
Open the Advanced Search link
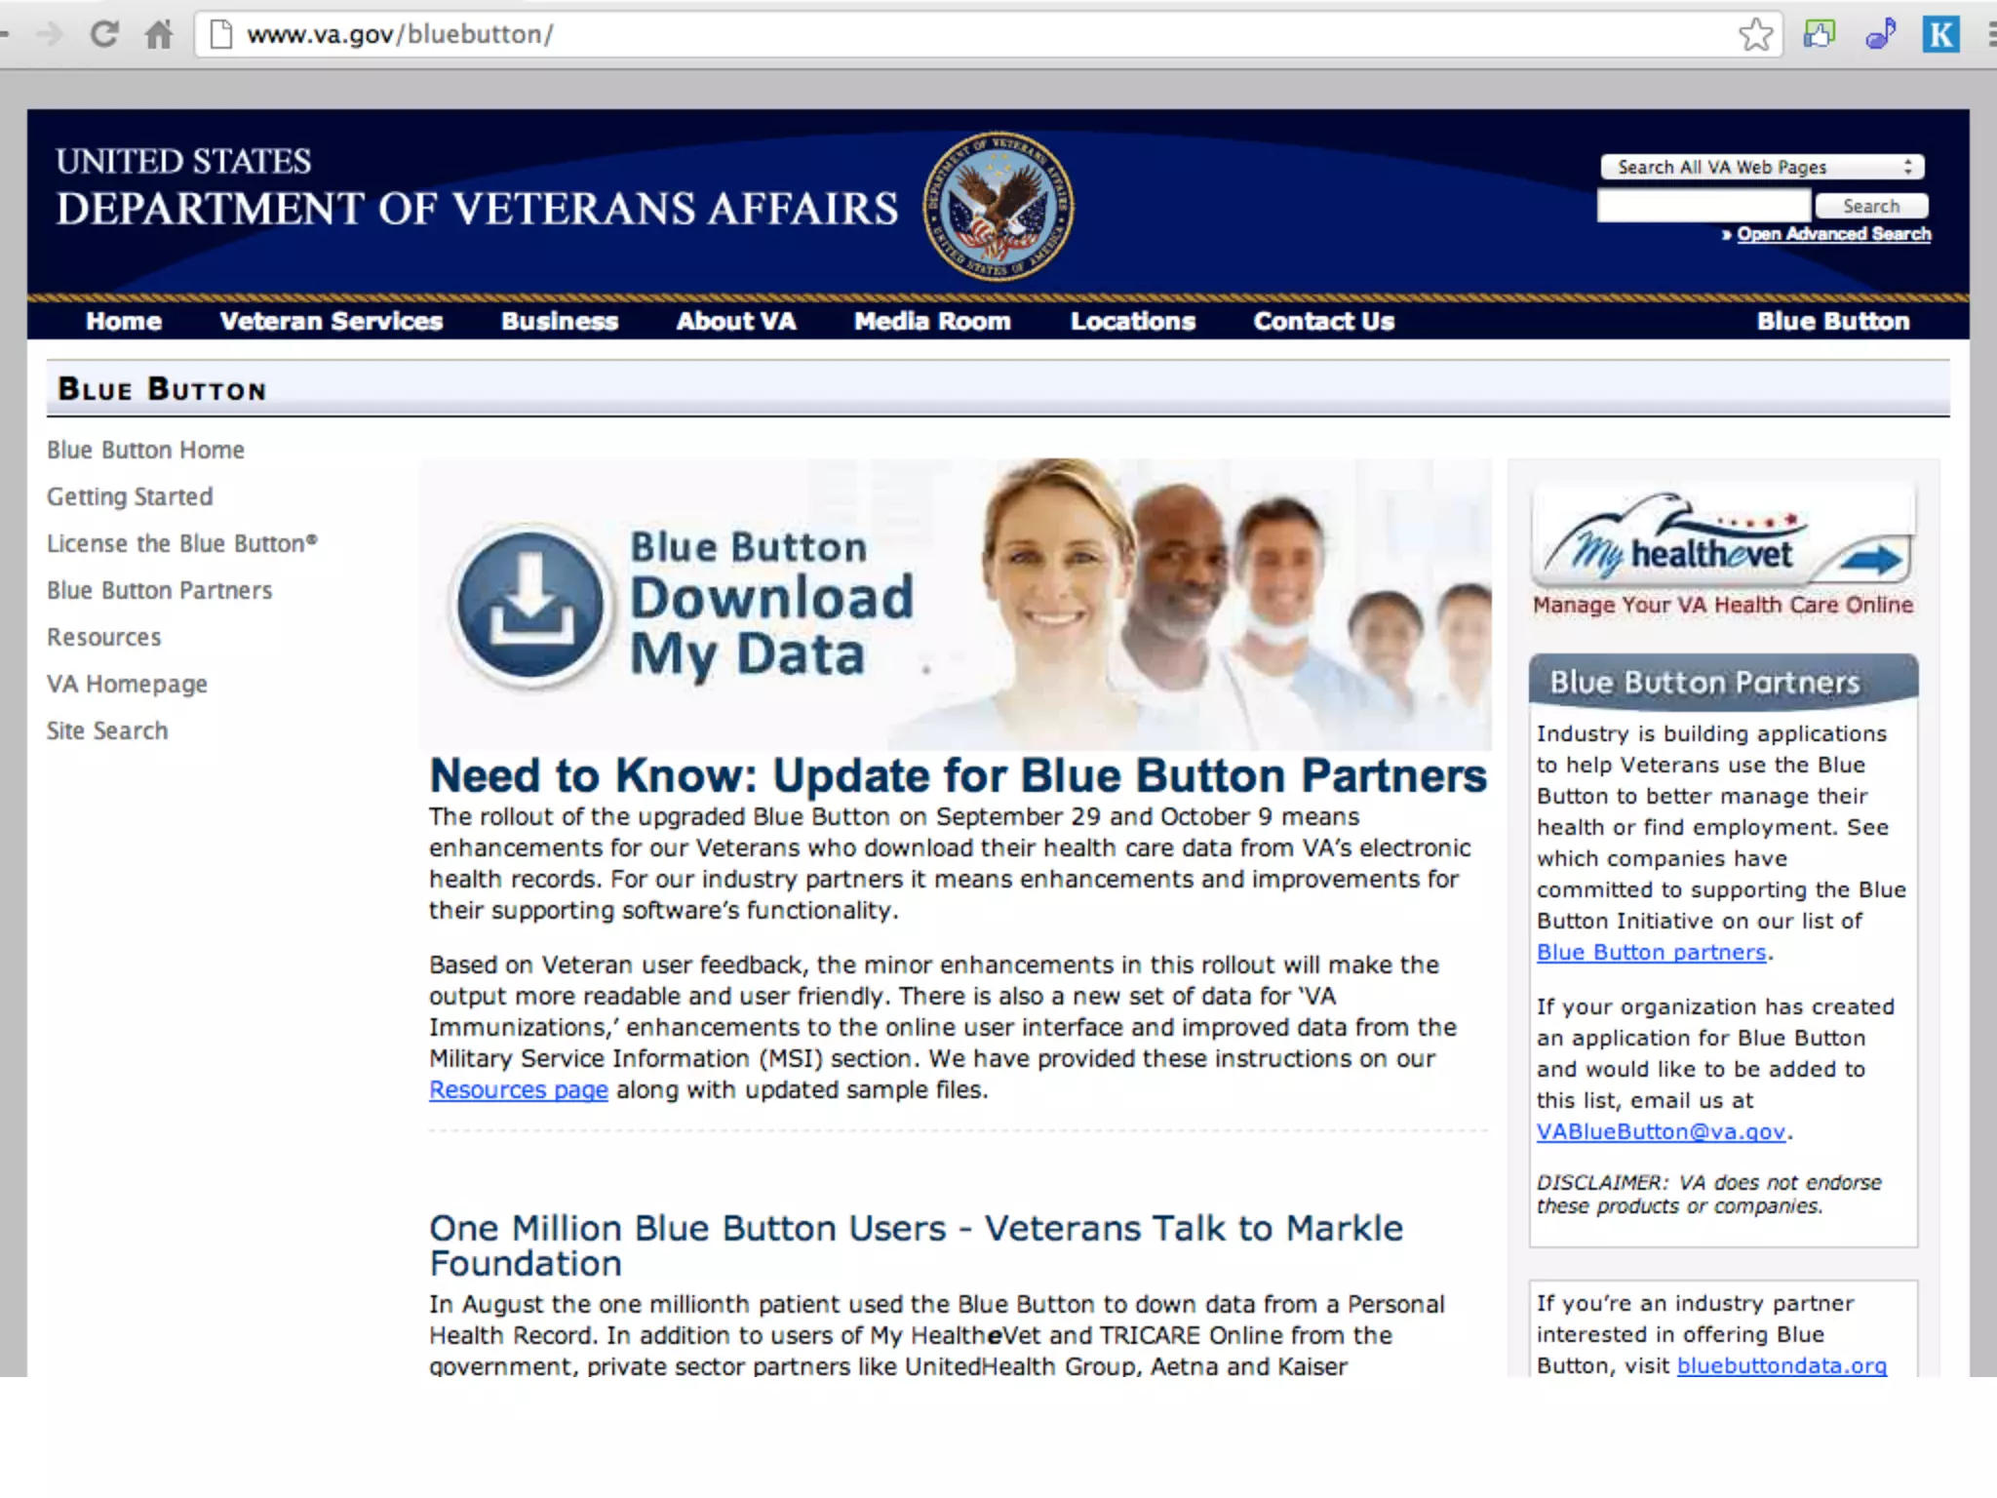pos(1832,234)
